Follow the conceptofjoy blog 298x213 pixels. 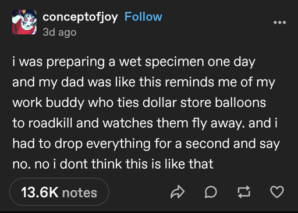[143, 17]
